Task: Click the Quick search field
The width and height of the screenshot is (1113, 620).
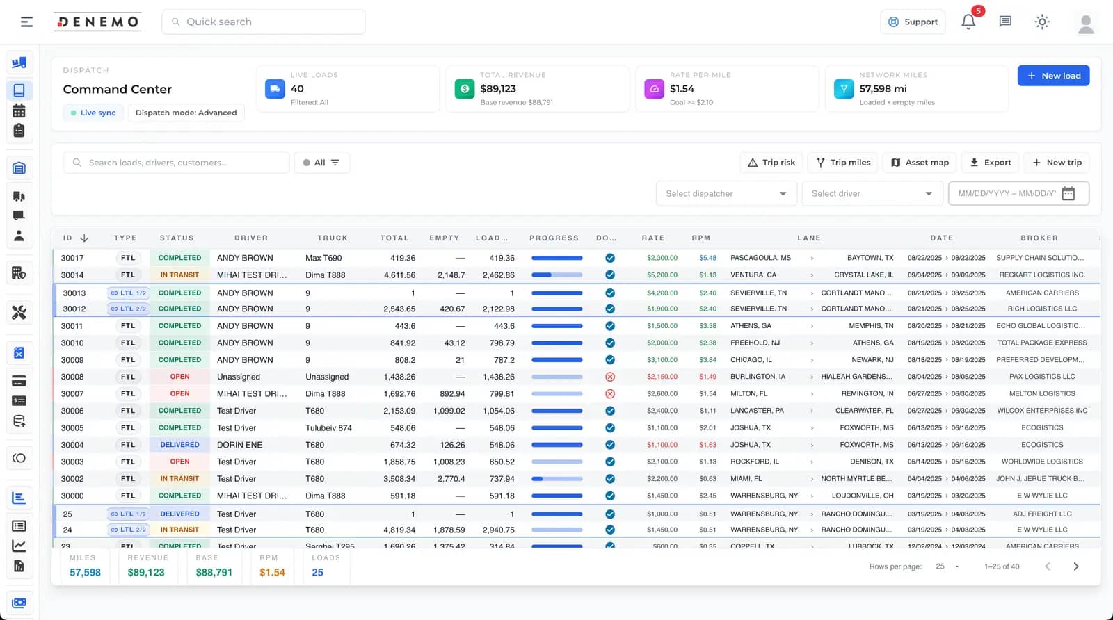Action: [264, 22]
